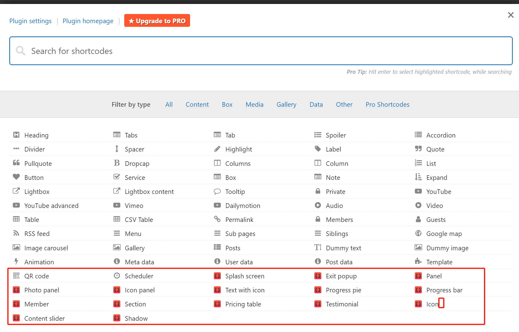Filter by Gallery type
Viewport: 519px width, 332px height.
coord(286,105)
